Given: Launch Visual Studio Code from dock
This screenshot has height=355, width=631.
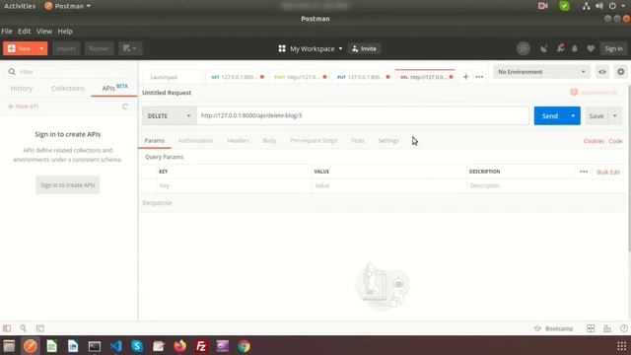Looking at the screenshot, I should click(116, 346).
